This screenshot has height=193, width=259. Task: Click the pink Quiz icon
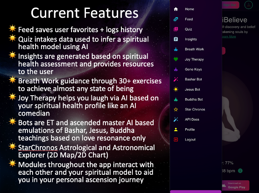click(x=176, y=29)
